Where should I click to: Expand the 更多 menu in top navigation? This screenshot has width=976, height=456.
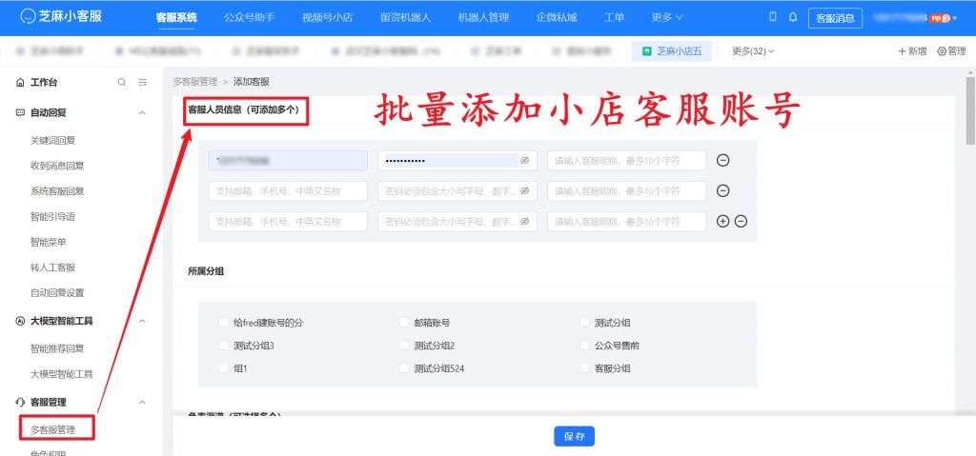667,17
